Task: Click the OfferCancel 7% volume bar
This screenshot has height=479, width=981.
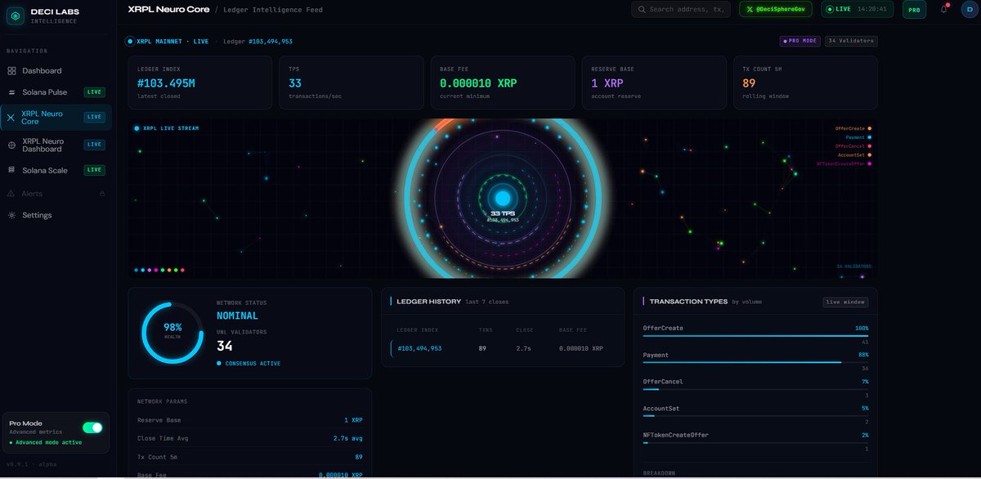Action: click(x=756, y=389)
